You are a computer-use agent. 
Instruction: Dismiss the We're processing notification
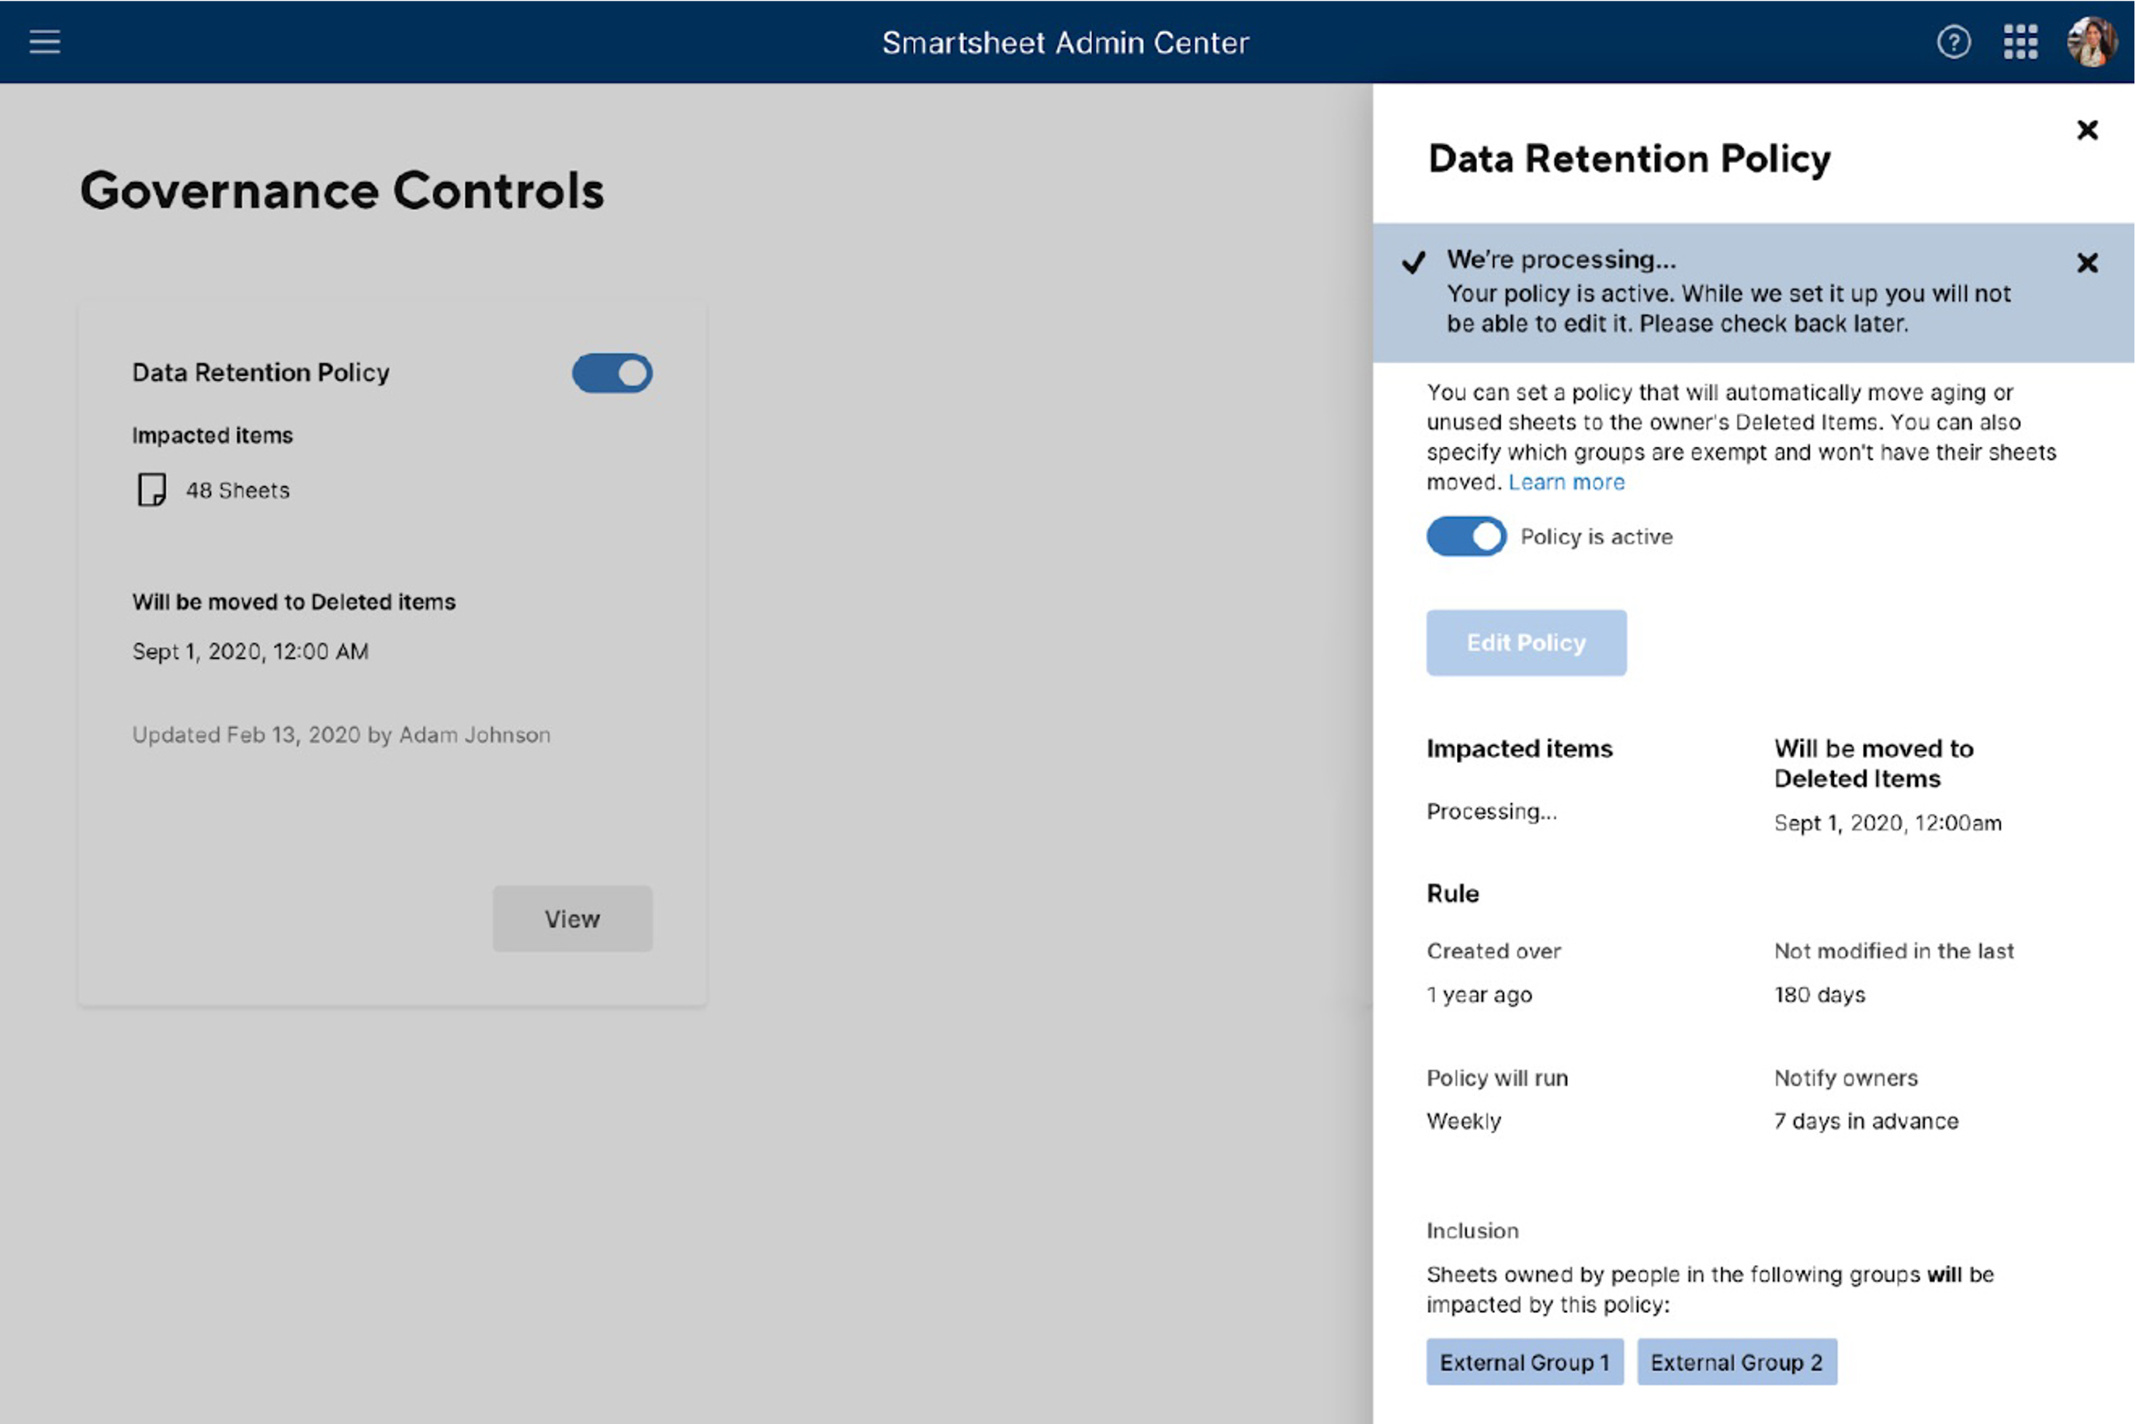2087,263
